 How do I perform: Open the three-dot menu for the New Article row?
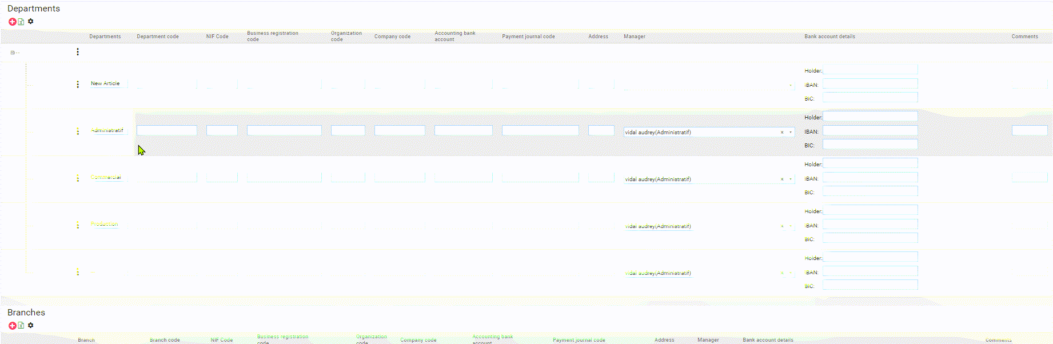78,85
